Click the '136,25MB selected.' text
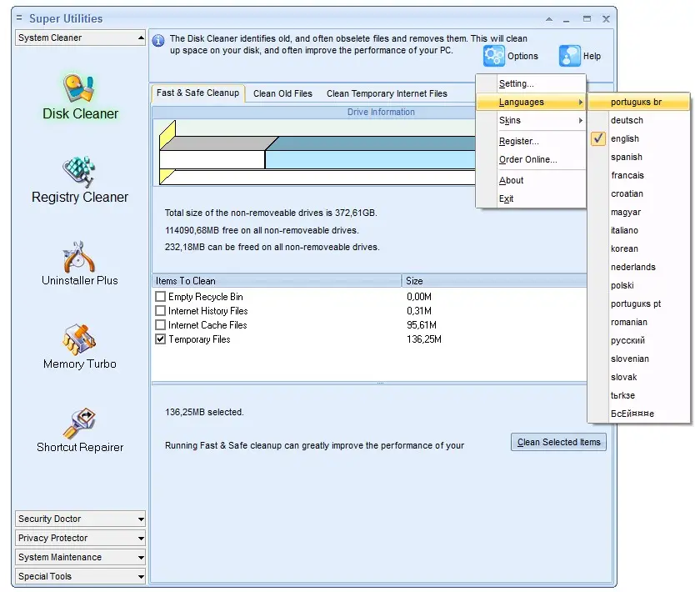695x592 pixels. point(204,412)
